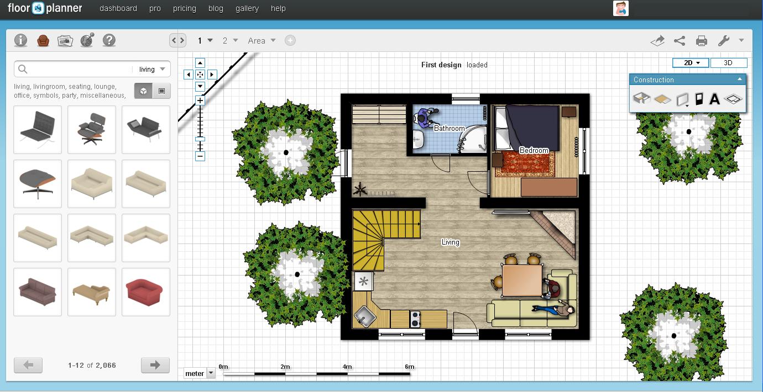Click the export arrow icon
Viewport: 763px width, 392px height.
[x=657, y=40]
